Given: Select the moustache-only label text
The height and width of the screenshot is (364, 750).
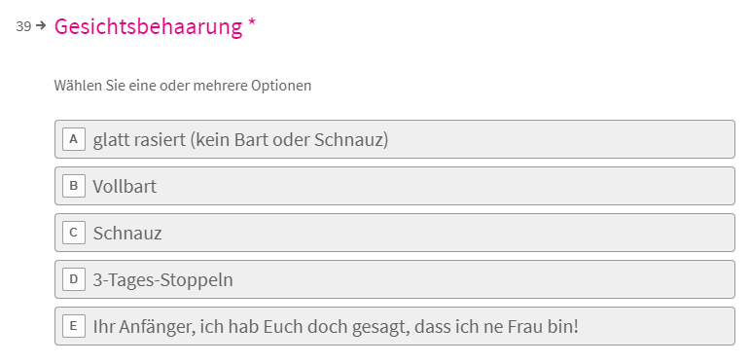Looking at the screenshot, I should point(127,233).
